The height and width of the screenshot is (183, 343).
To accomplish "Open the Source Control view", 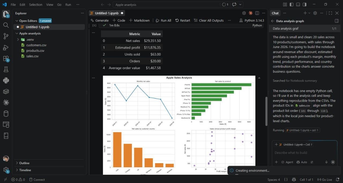I will coord(6,36).
